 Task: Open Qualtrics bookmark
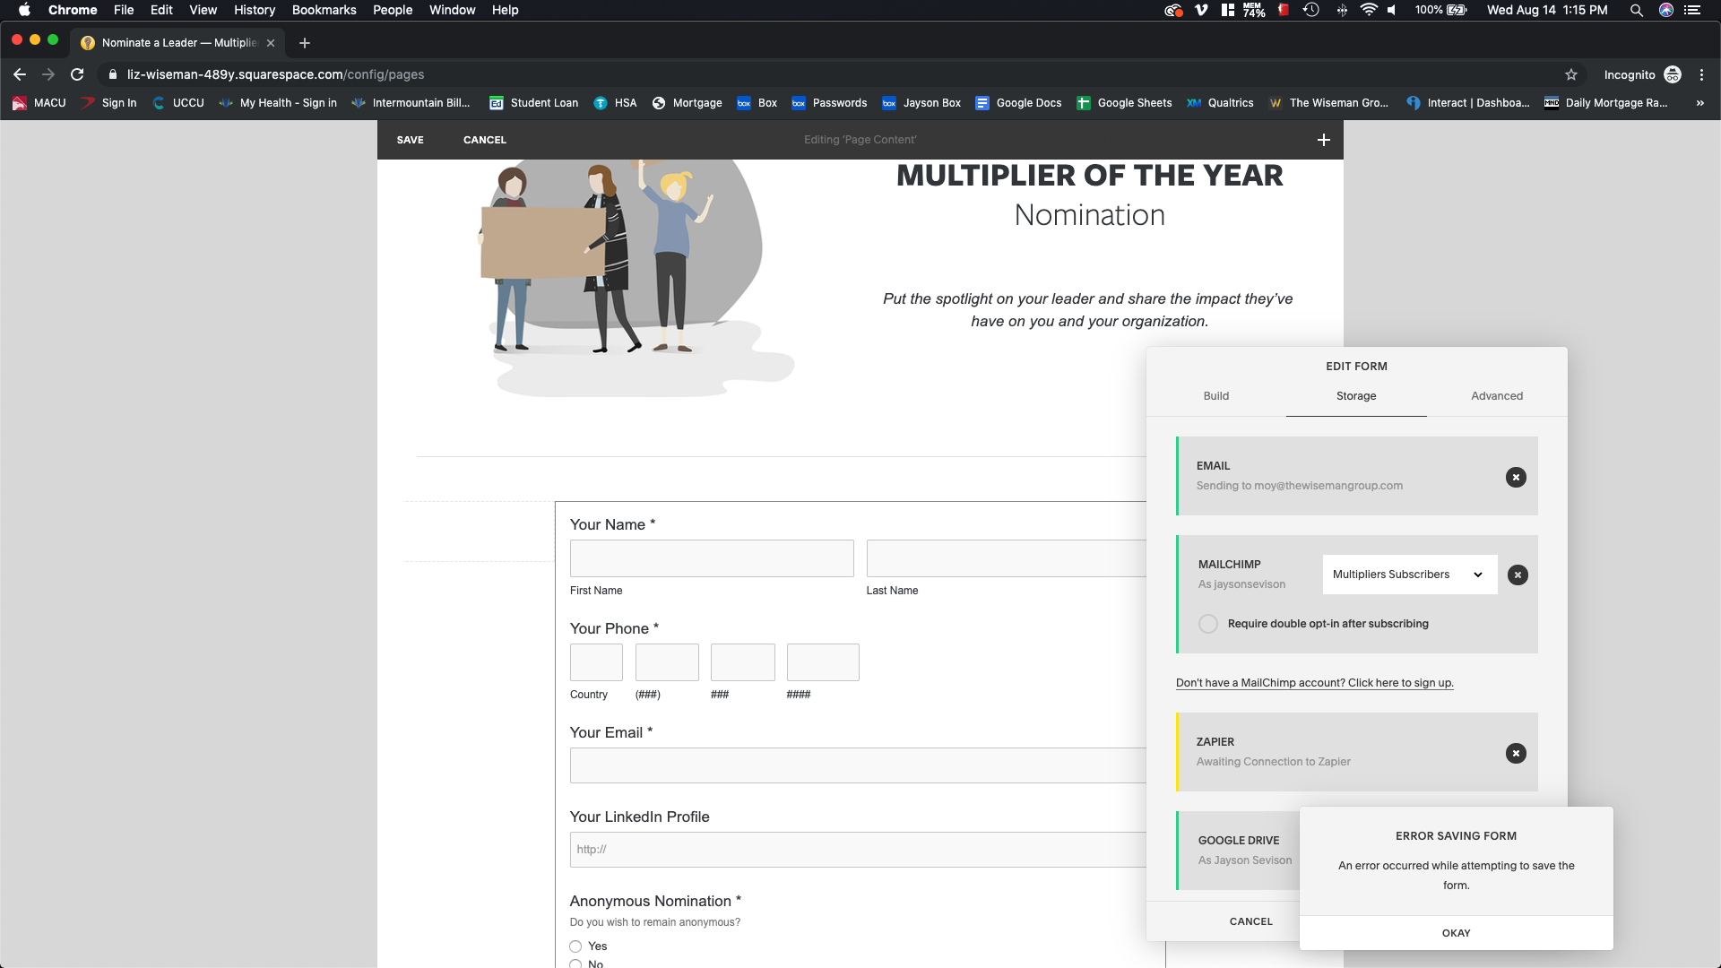pyautogui.click(x=1220, y=103)
